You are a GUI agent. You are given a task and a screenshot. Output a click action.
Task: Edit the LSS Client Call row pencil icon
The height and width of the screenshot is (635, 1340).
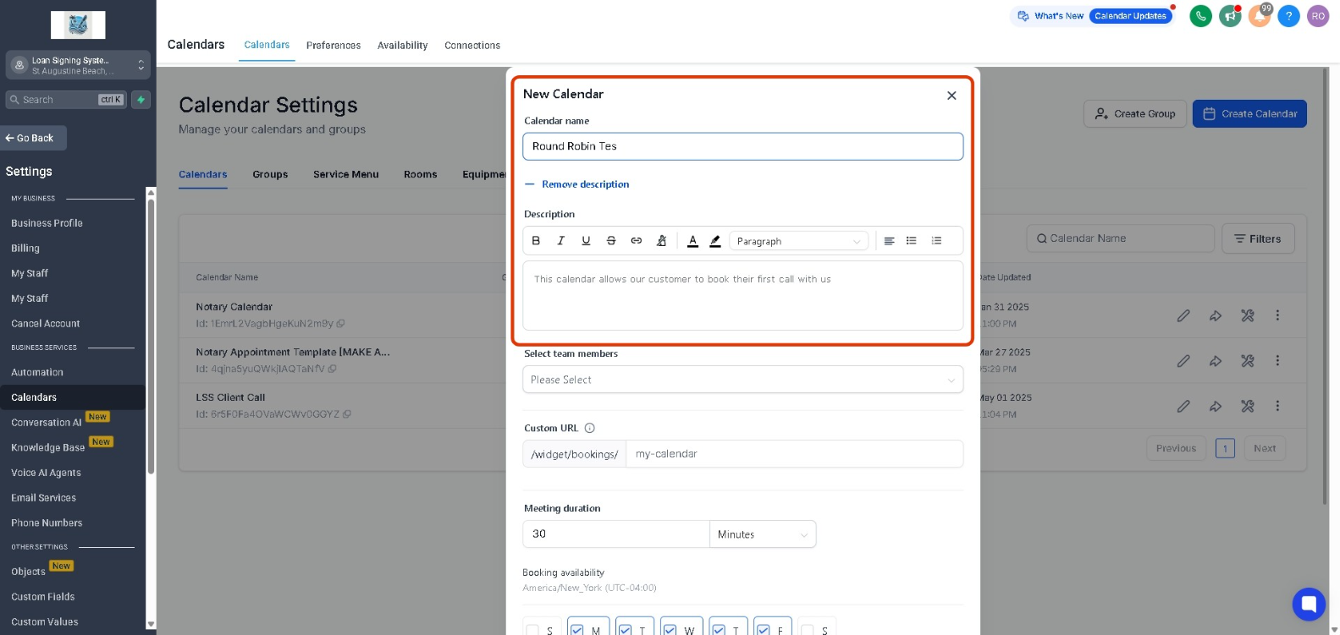click(1183, 406)
